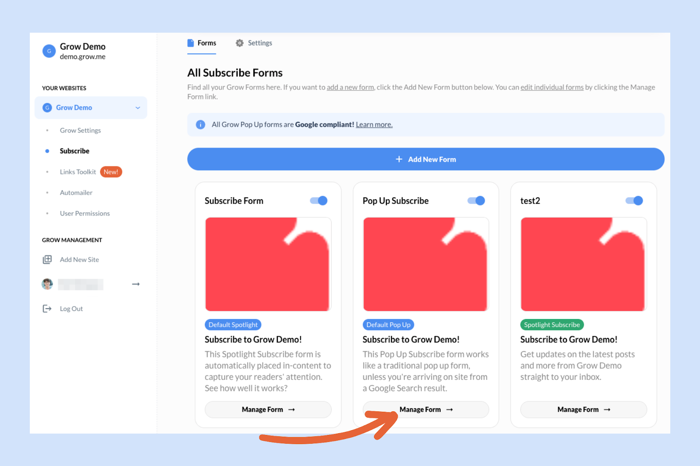
Task: Go to User Permissions in sidebar
Action: (x=85, y=213)
